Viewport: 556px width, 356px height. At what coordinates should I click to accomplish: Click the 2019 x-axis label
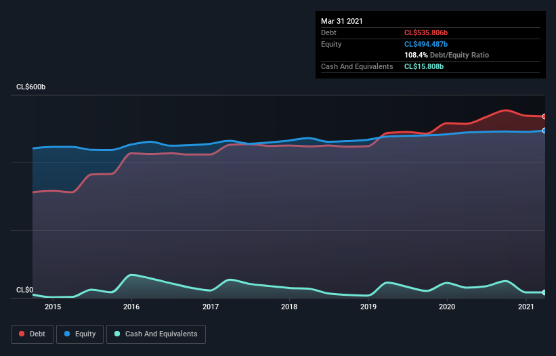pyautogui.click(x=368, y=307)
